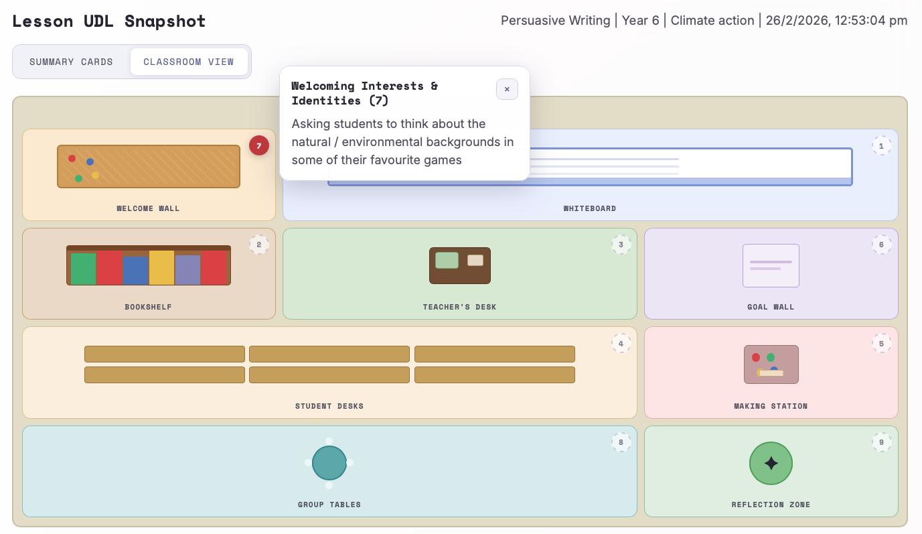Click the bookshelf icon with colored books
Image resolution: width=922 pixels, height=534 pixels.
pos(148,265)
